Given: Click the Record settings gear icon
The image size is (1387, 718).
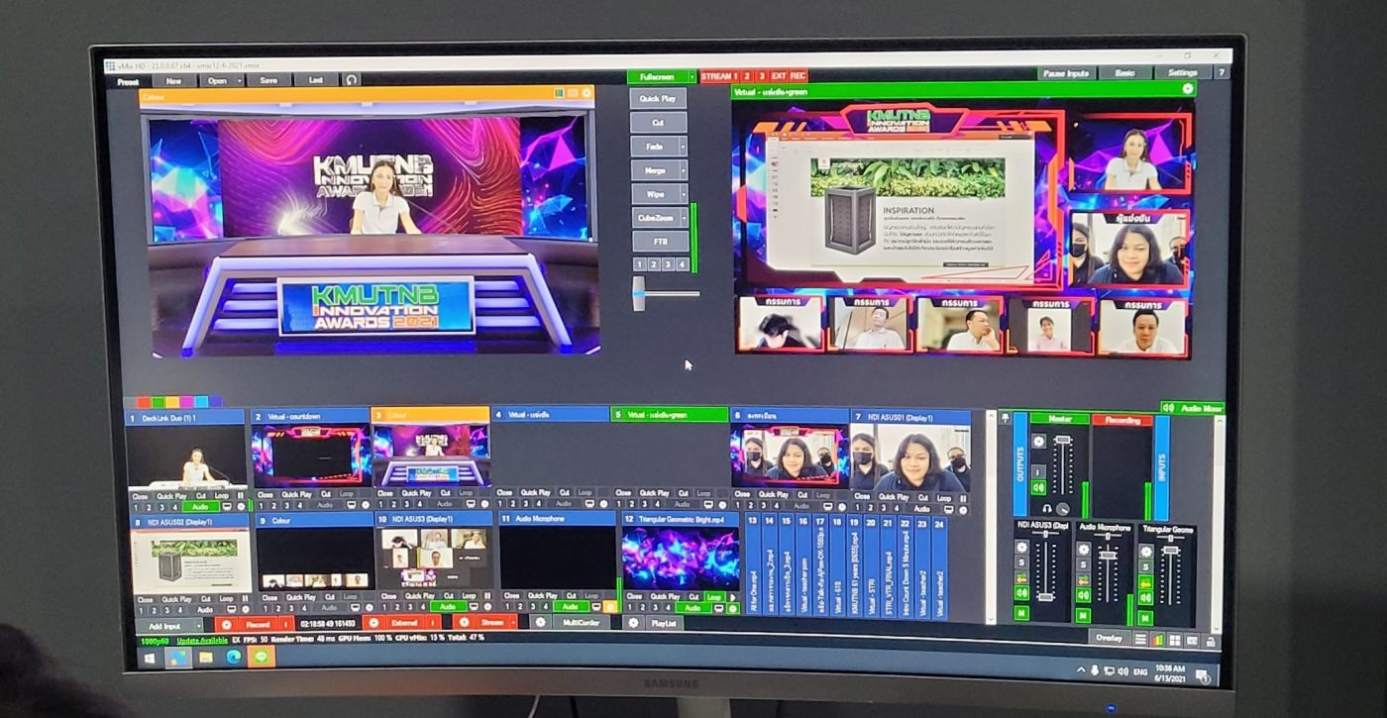Looking at the screenshot, I should tap(227, 624).
